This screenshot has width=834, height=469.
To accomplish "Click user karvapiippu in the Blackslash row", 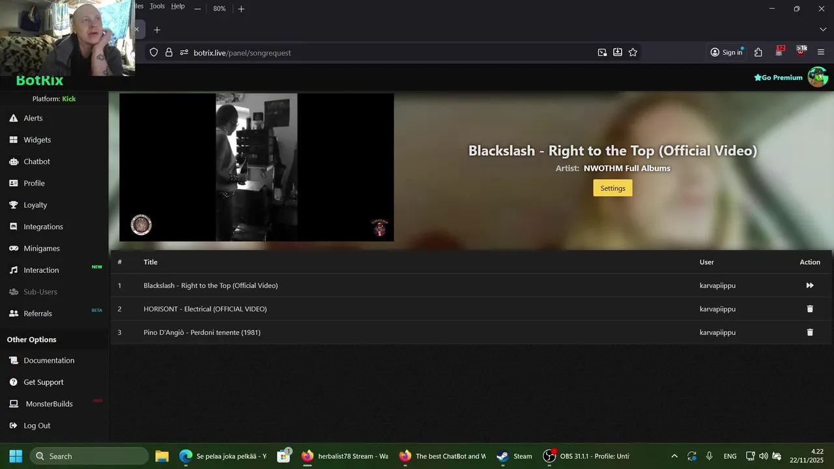I will point(717,285).
